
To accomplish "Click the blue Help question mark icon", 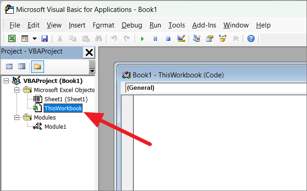I will click(251, 38).
